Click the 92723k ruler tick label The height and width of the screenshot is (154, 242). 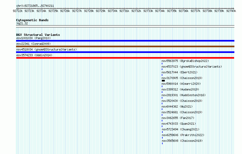pos(29,11)
